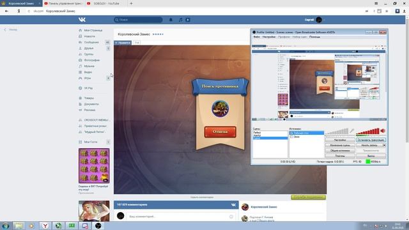Open Профили menu in OBS
This screenshot has height=230, width=409.
tap(284, 37)
